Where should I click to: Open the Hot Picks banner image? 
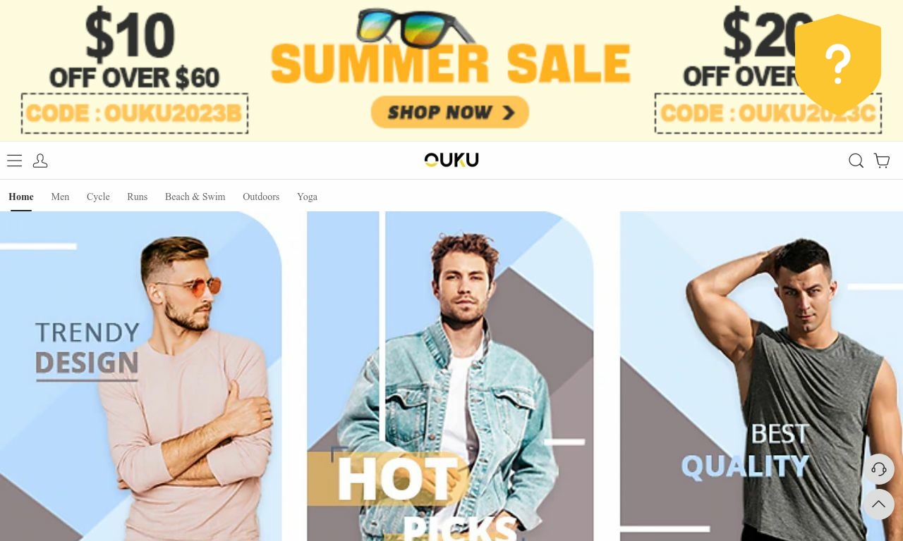[x=450, y=376]
